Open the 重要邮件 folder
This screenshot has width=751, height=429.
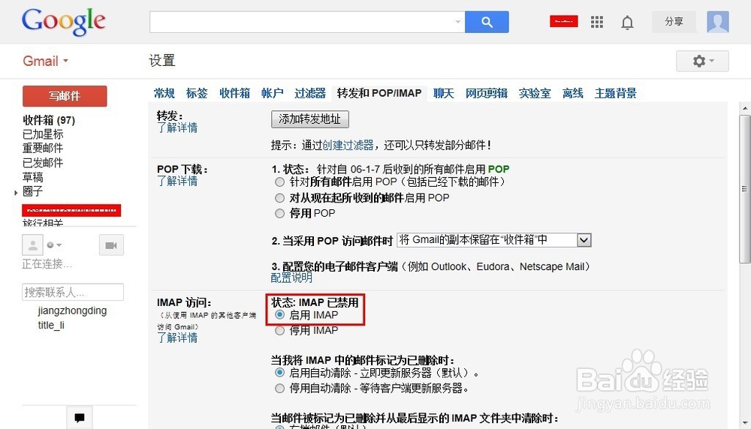point(43,148)
